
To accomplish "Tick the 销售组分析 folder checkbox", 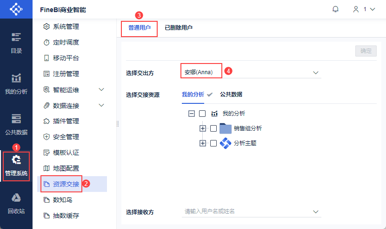I will 213,128.
